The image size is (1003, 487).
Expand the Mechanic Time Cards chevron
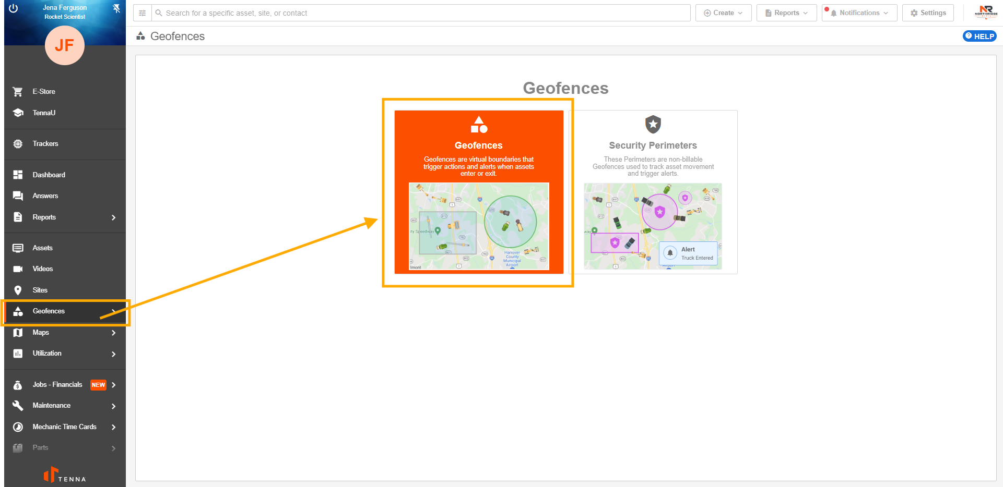[x=113, y=427]
